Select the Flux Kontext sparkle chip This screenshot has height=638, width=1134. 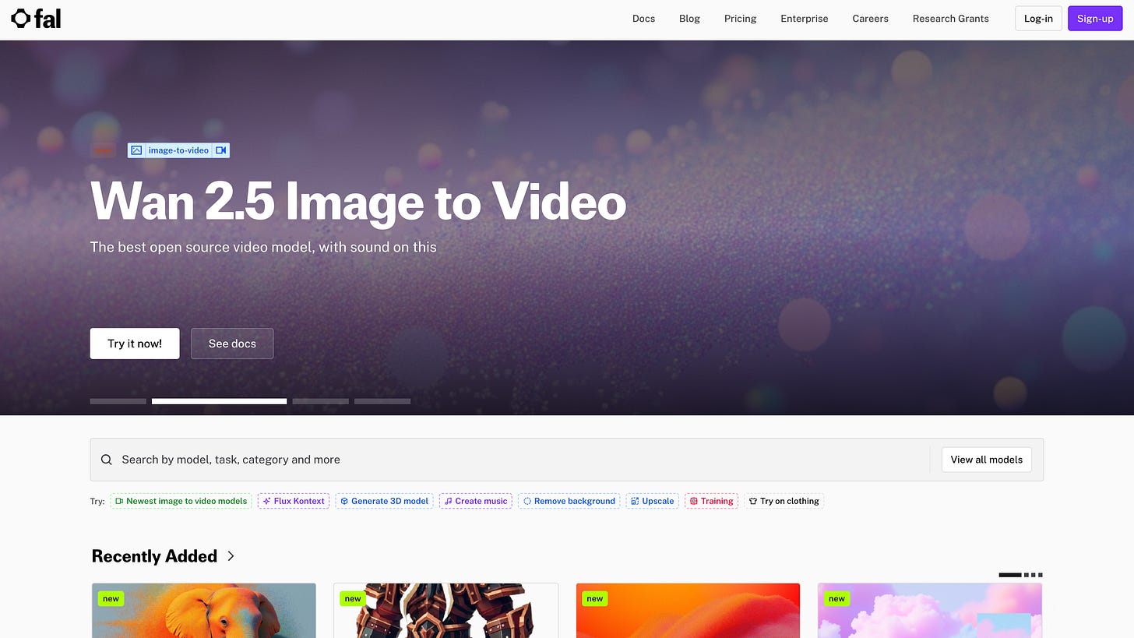[x=294, y=501]
